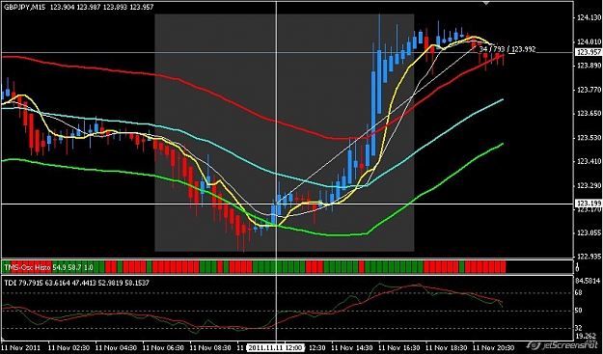The width and height of the screenshot is (603, 354).
Task: Click TDI scale minimum 19.262
Action: tap(587, 335)
